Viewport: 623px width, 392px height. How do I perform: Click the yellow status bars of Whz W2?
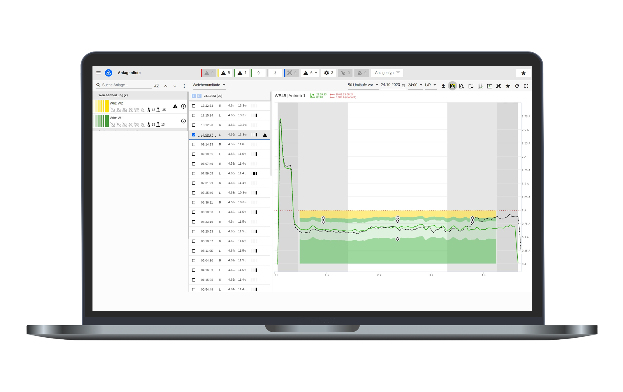click(101, 106)
